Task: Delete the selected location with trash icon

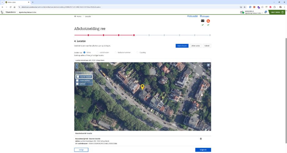Action: (201, 139)
